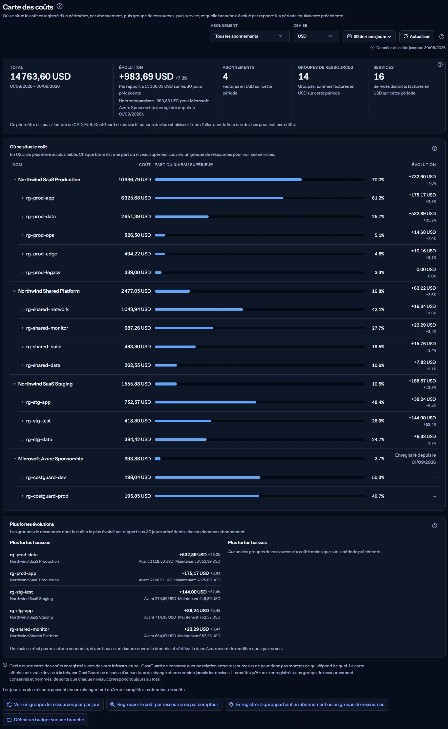Screen dimensions: 448x729
Task: Click the +983,69 USD evolution value
Action: pyautogui.click(x=146, y=77)
